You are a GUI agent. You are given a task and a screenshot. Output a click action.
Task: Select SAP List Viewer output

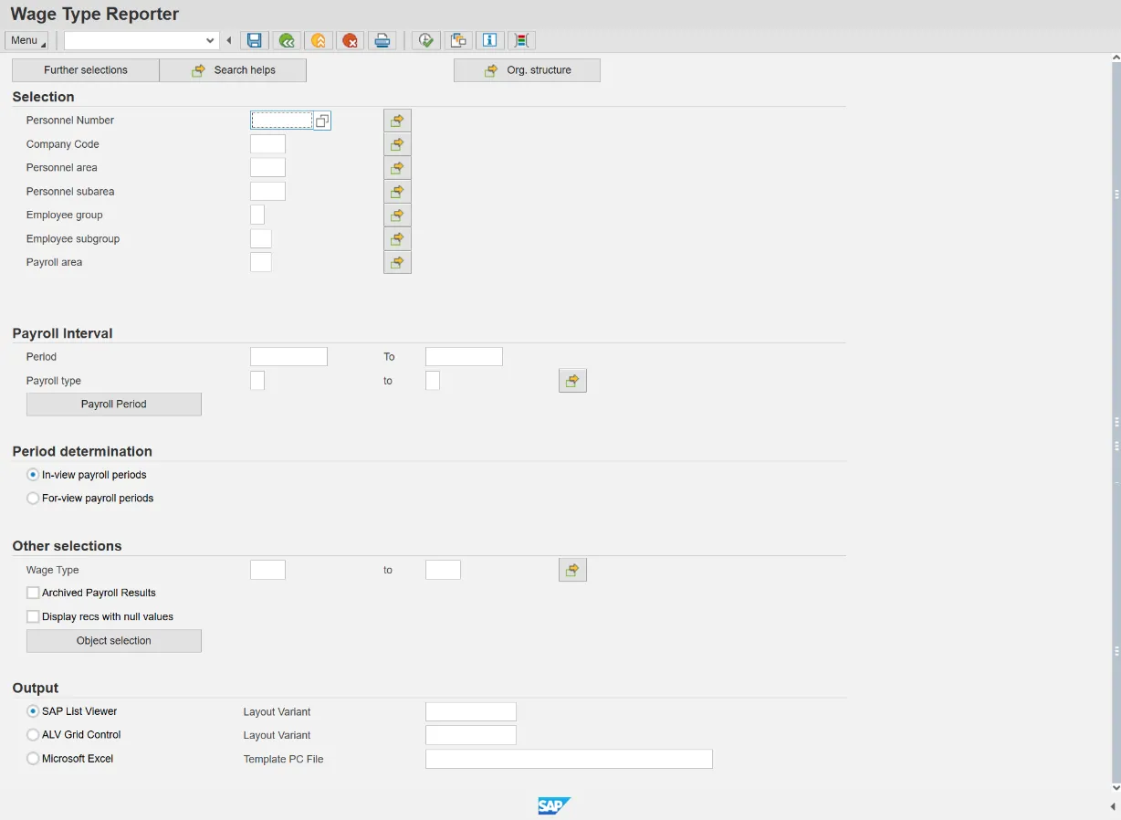(x=34, y=711)
